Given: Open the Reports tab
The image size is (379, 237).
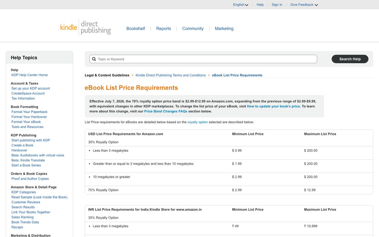Looking at the screenshot, I should click(x=164, y=28).
